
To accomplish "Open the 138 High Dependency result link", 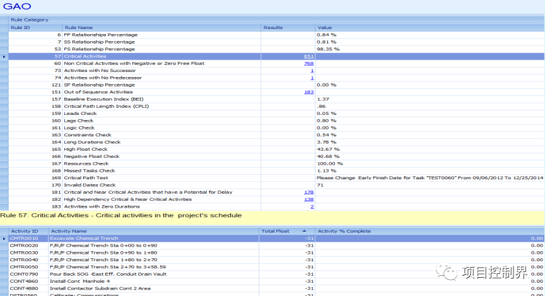I will click(308, 199).
